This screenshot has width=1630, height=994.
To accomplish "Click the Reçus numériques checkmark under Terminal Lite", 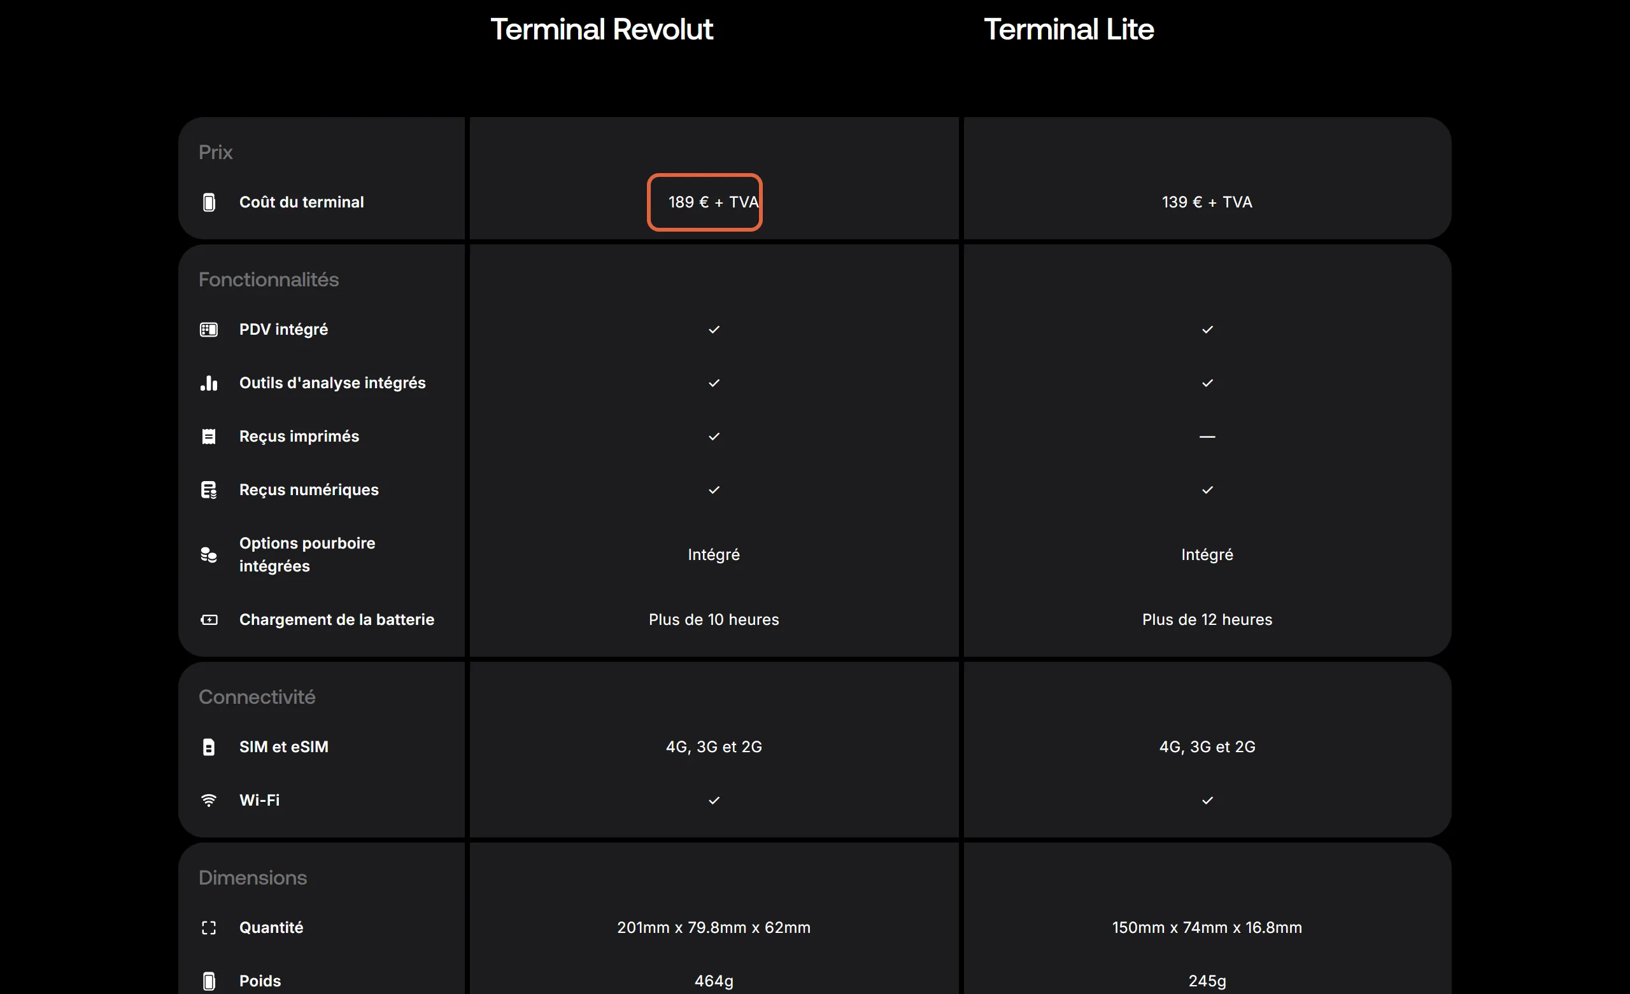I will click(1207, 490).
